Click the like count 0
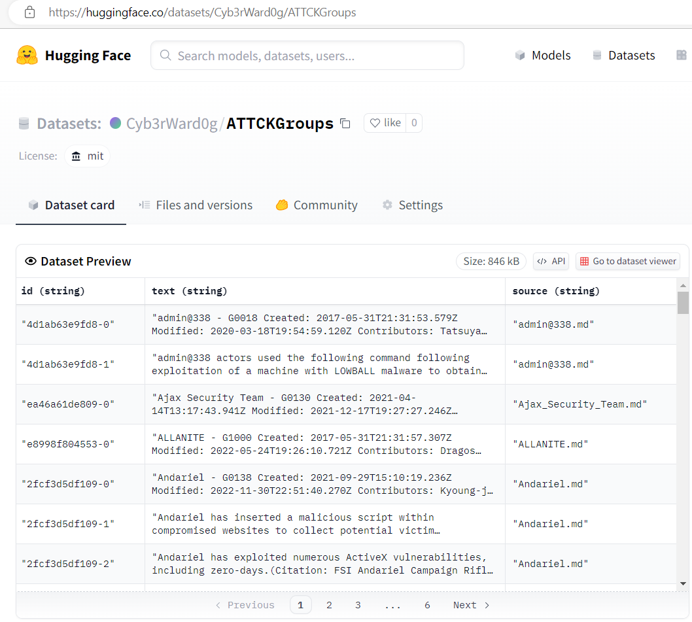Screen dimensions: 692x622 414,123
